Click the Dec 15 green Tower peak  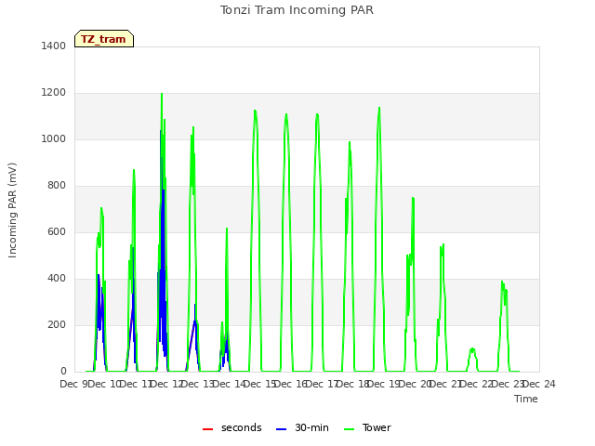point(255,111)
